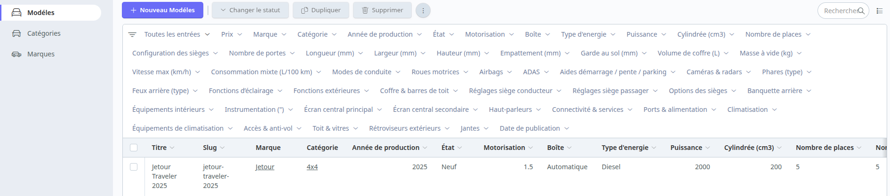Expand the Type d'energie filter

click(588, 34)
